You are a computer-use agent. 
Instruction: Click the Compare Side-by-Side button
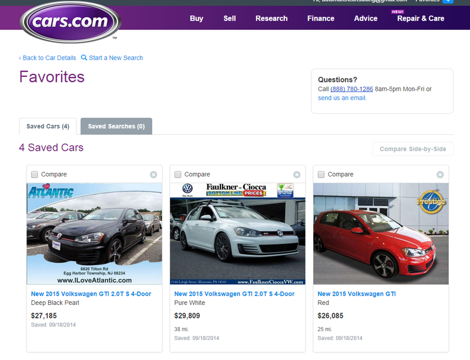pos(413,149)
